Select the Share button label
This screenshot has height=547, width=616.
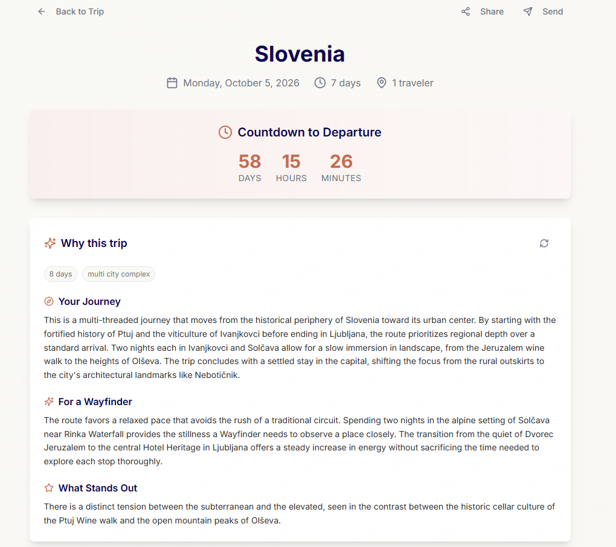pyautogui.click(x=492, y=12)
